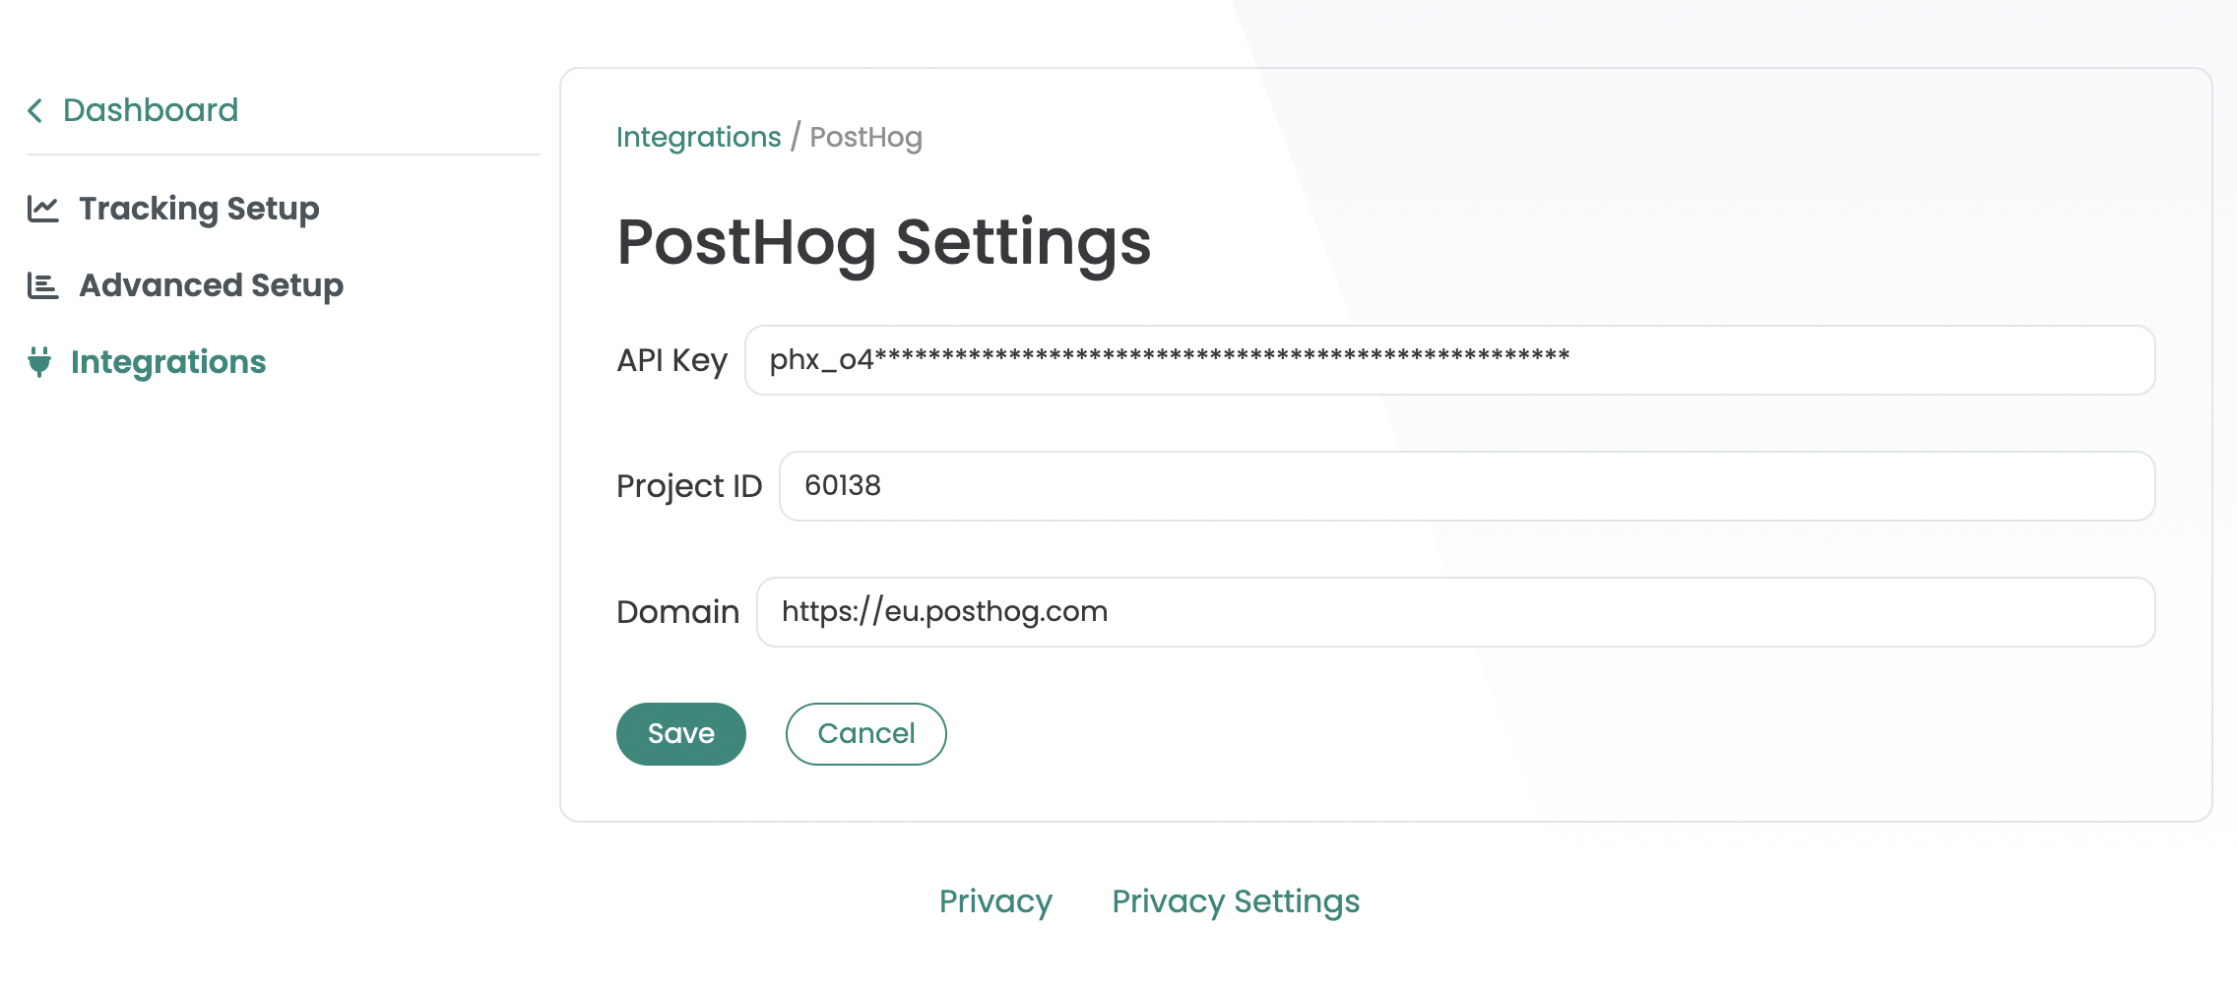Click the Domain URL input field

click(1455, 612)
